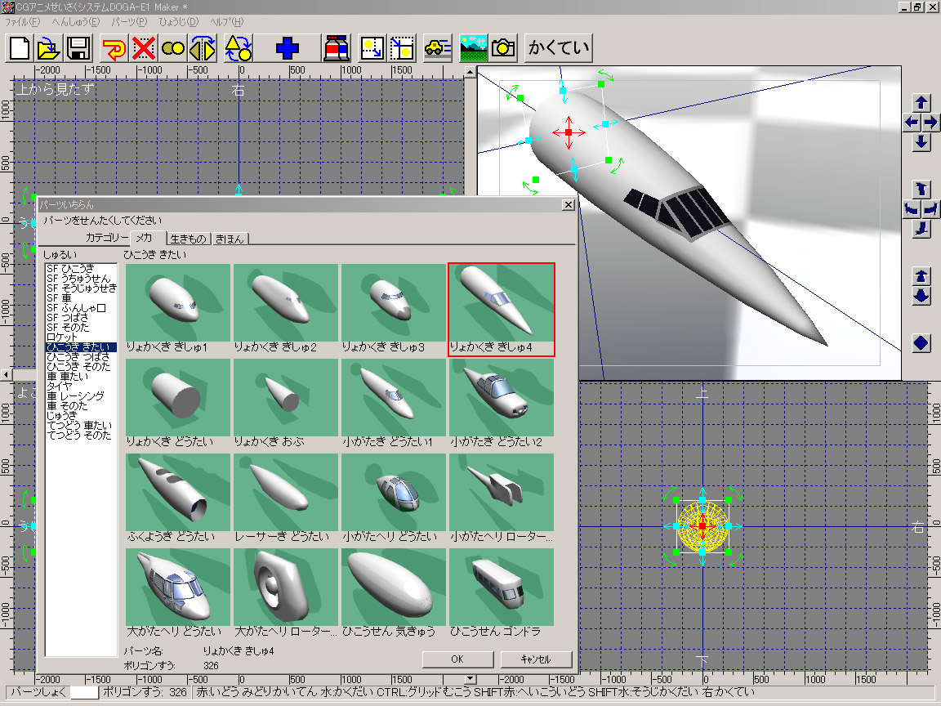This screenshot has height=706, width=941.
Task: Click the Mirror flip icon
Action: [x=203, y=48]
